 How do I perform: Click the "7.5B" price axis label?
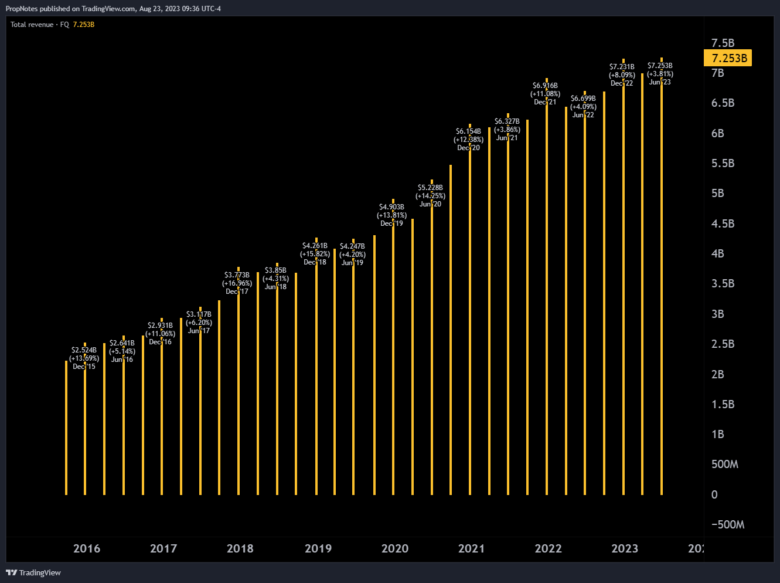[723, 43]
